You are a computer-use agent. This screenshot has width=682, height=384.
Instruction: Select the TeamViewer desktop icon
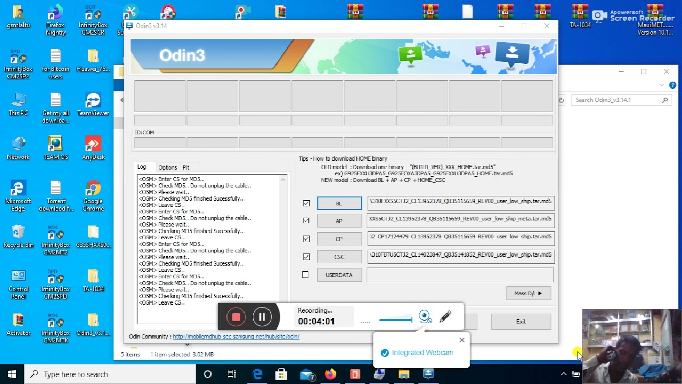point(93,105)
